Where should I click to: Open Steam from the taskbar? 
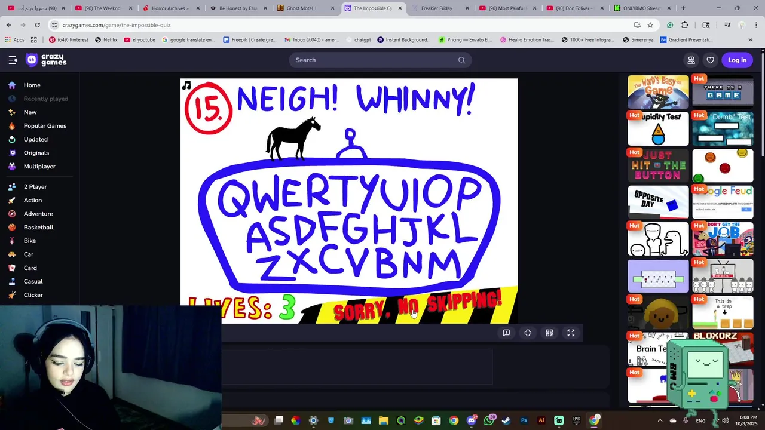[506, 420]
